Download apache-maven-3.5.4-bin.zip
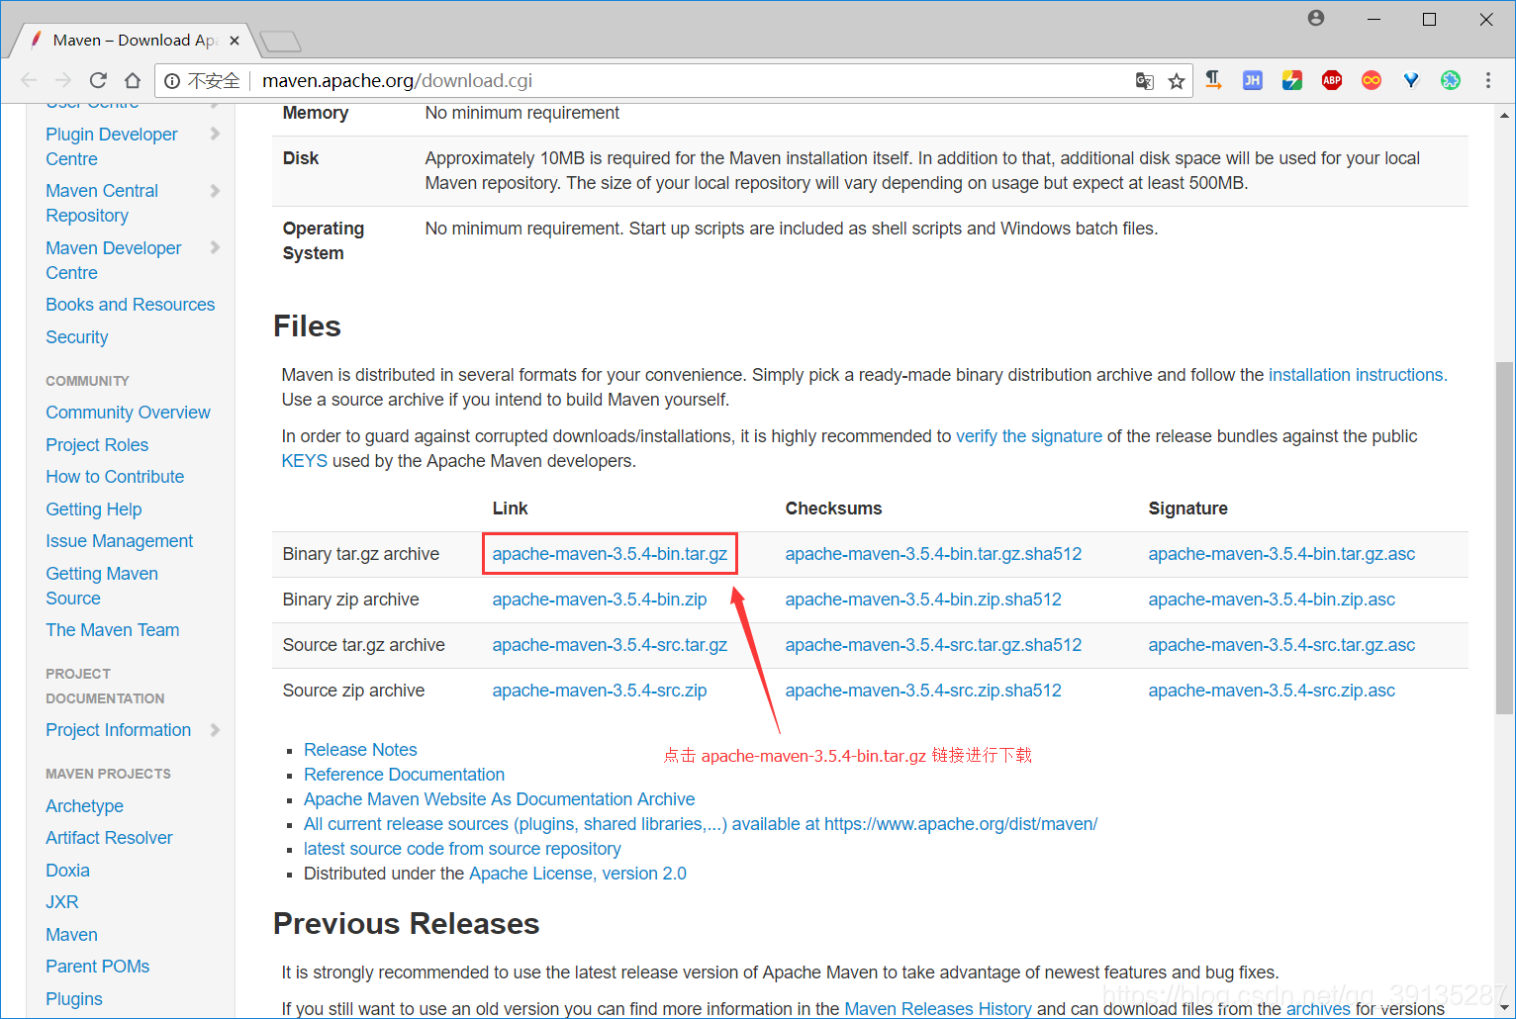1516x1019 pixels. 600,600
